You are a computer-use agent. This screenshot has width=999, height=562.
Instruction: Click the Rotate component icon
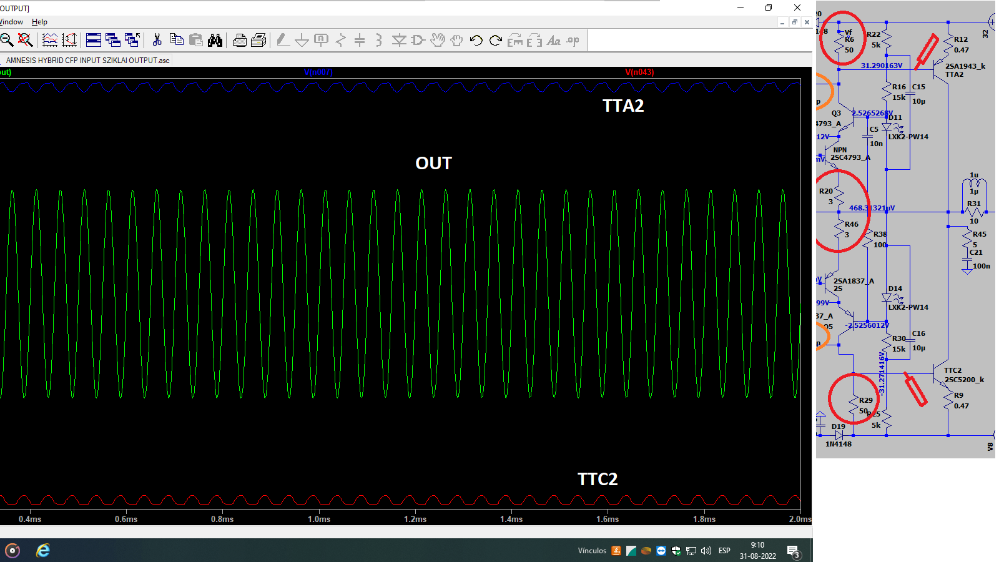point(515,41)
